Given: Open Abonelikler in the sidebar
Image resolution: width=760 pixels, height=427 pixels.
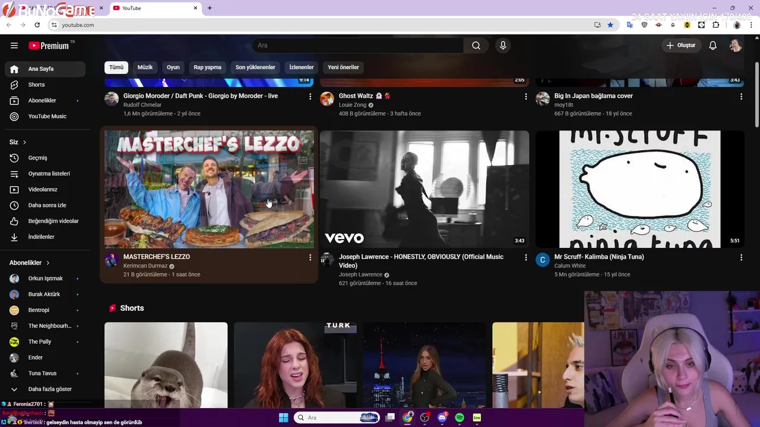Looking at the screenshot, I should point(45,101).
